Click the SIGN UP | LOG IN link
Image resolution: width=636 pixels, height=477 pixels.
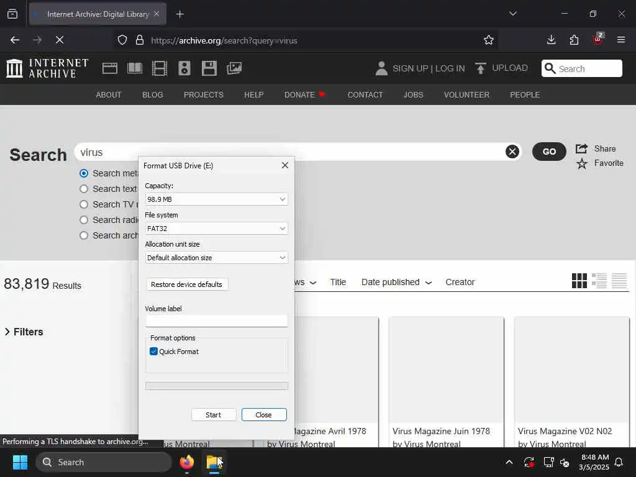pyautogui.click(x=429, y=68)
